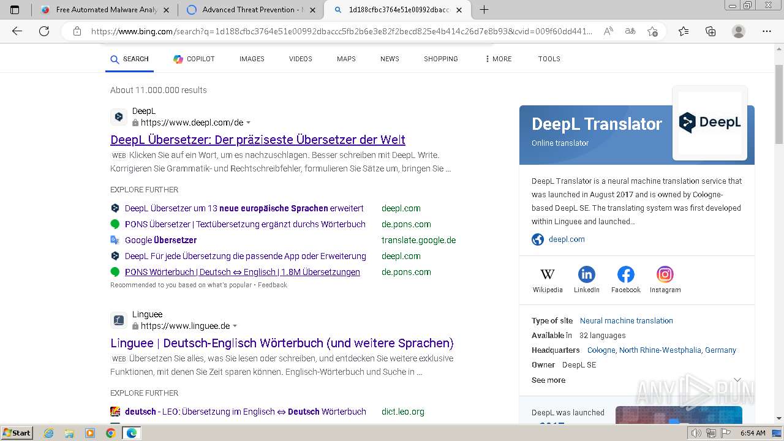The width and height of the screenshot is (784, 441).
Task: Click deepl.com link in info panel
Action: 567,239
